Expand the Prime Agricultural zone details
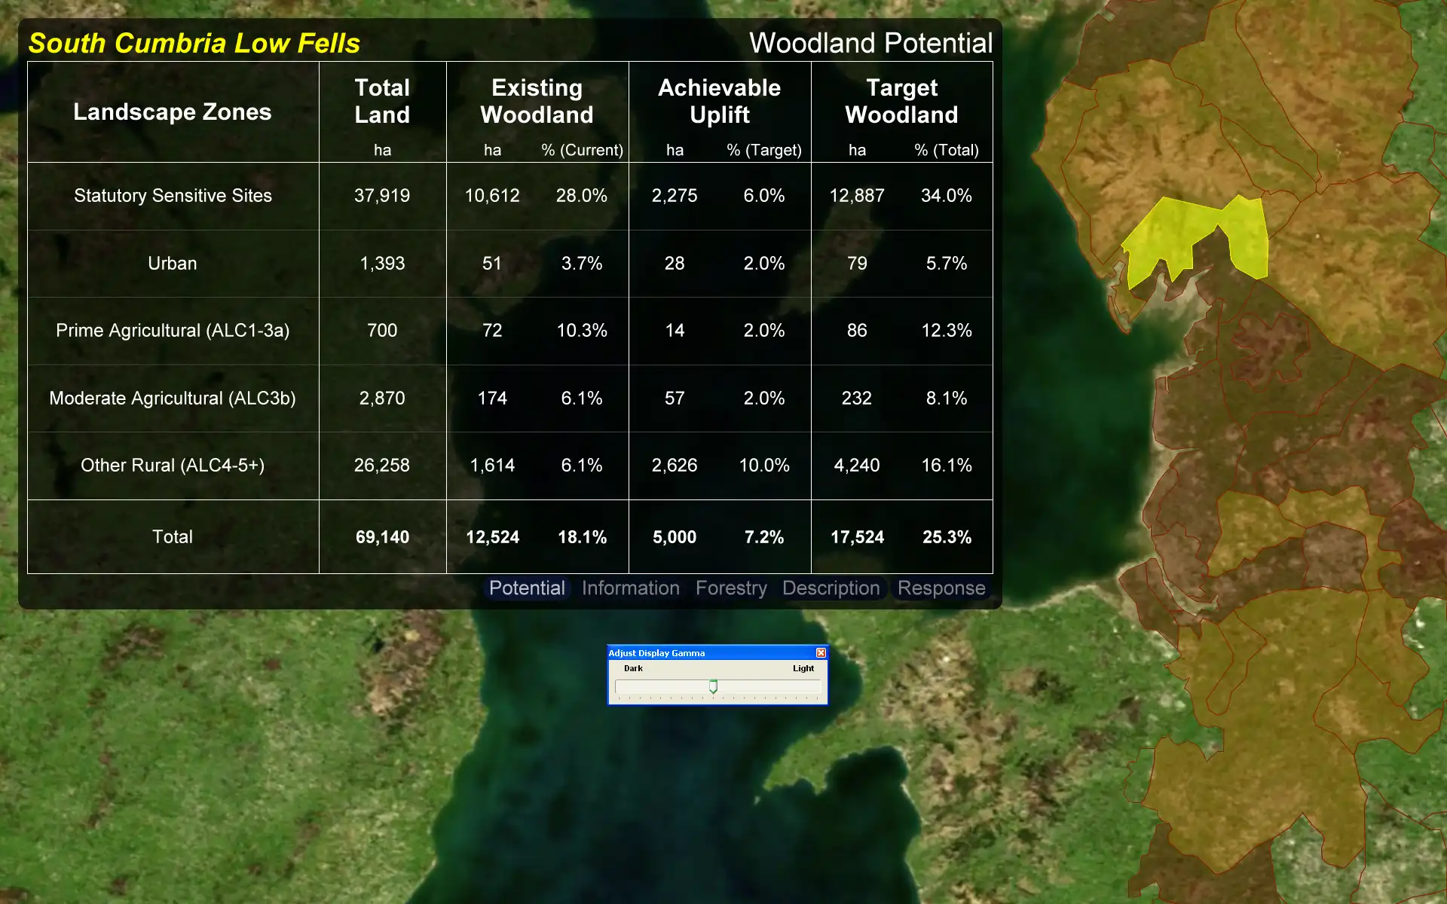Image resolution: width=1447 pixels, height=904 pixels. (x=173, y=330)
